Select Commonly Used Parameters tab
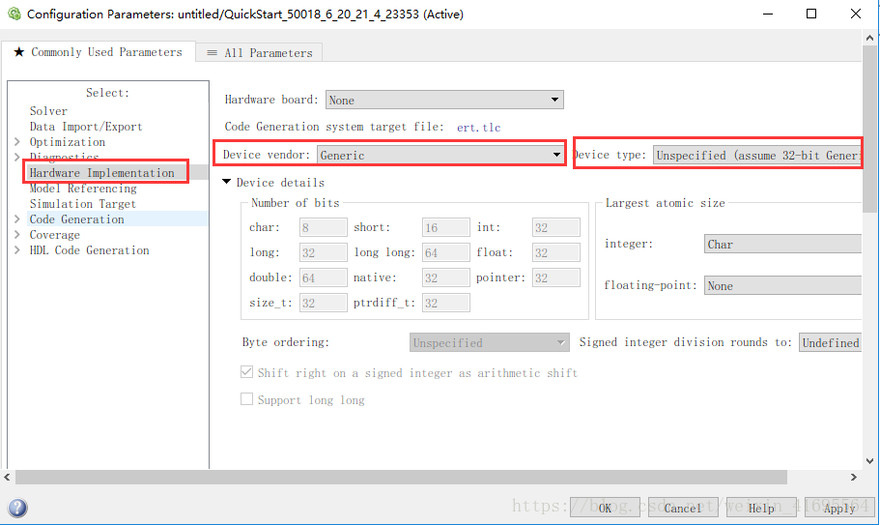 [99, 52]
